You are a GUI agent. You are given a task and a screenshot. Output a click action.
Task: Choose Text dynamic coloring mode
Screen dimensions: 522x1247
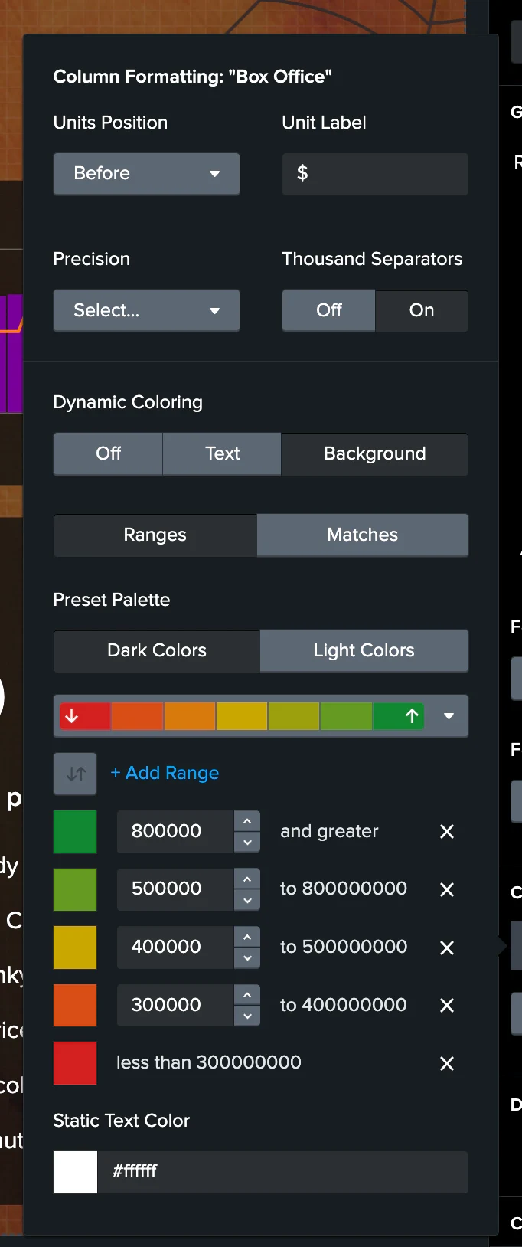click(x=222, y=453)
